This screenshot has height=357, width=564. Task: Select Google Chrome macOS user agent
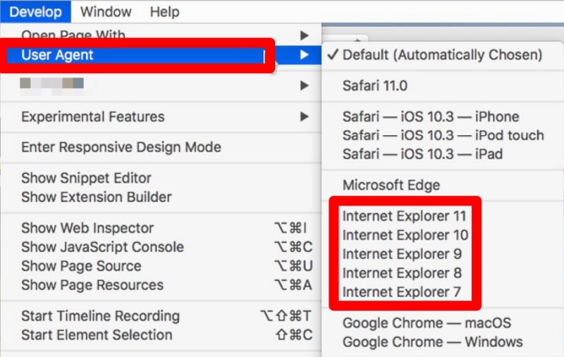[x=443, y=323]
